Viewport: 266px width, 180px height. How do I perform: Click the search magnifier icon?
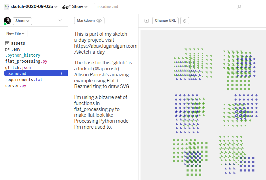click(x=239, y=7)
